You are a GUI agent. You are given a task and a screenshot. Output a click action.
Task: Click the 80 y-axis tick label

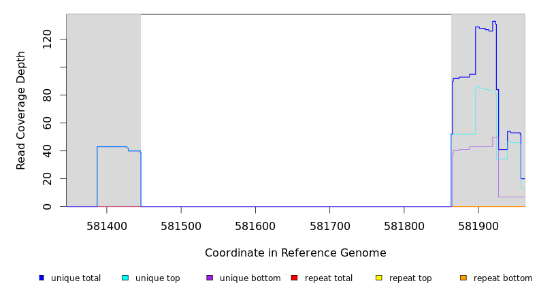pyautogui.click(x=47, y=95)
